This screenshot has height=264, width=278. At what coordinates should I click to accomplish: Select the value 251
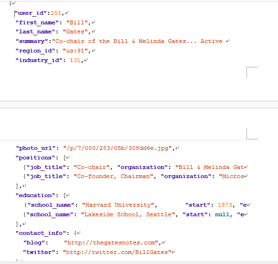click(x=56, y=13)
